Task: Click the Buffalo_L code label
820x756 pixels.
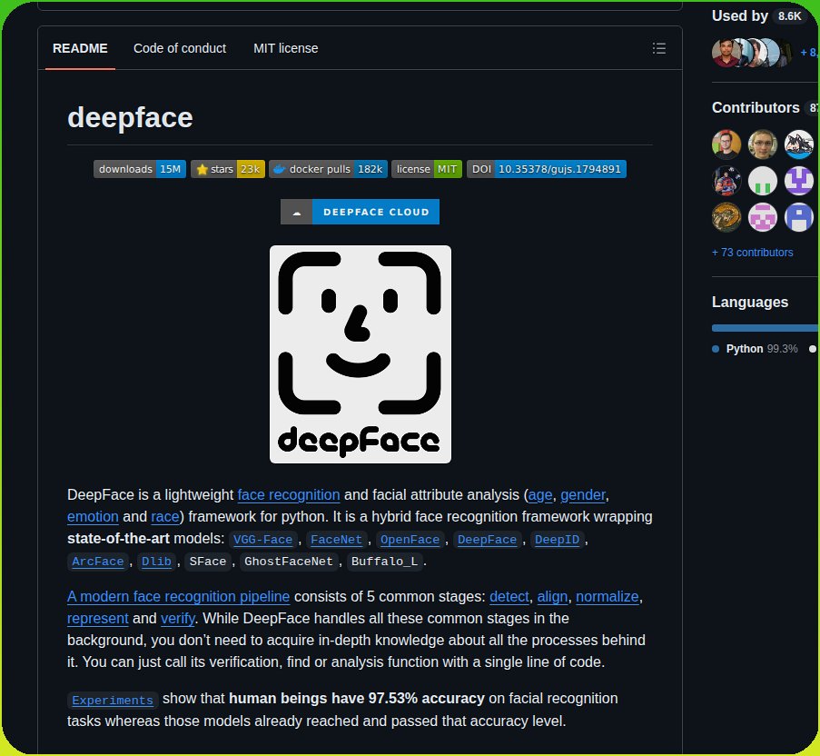Action: point(384,562)
